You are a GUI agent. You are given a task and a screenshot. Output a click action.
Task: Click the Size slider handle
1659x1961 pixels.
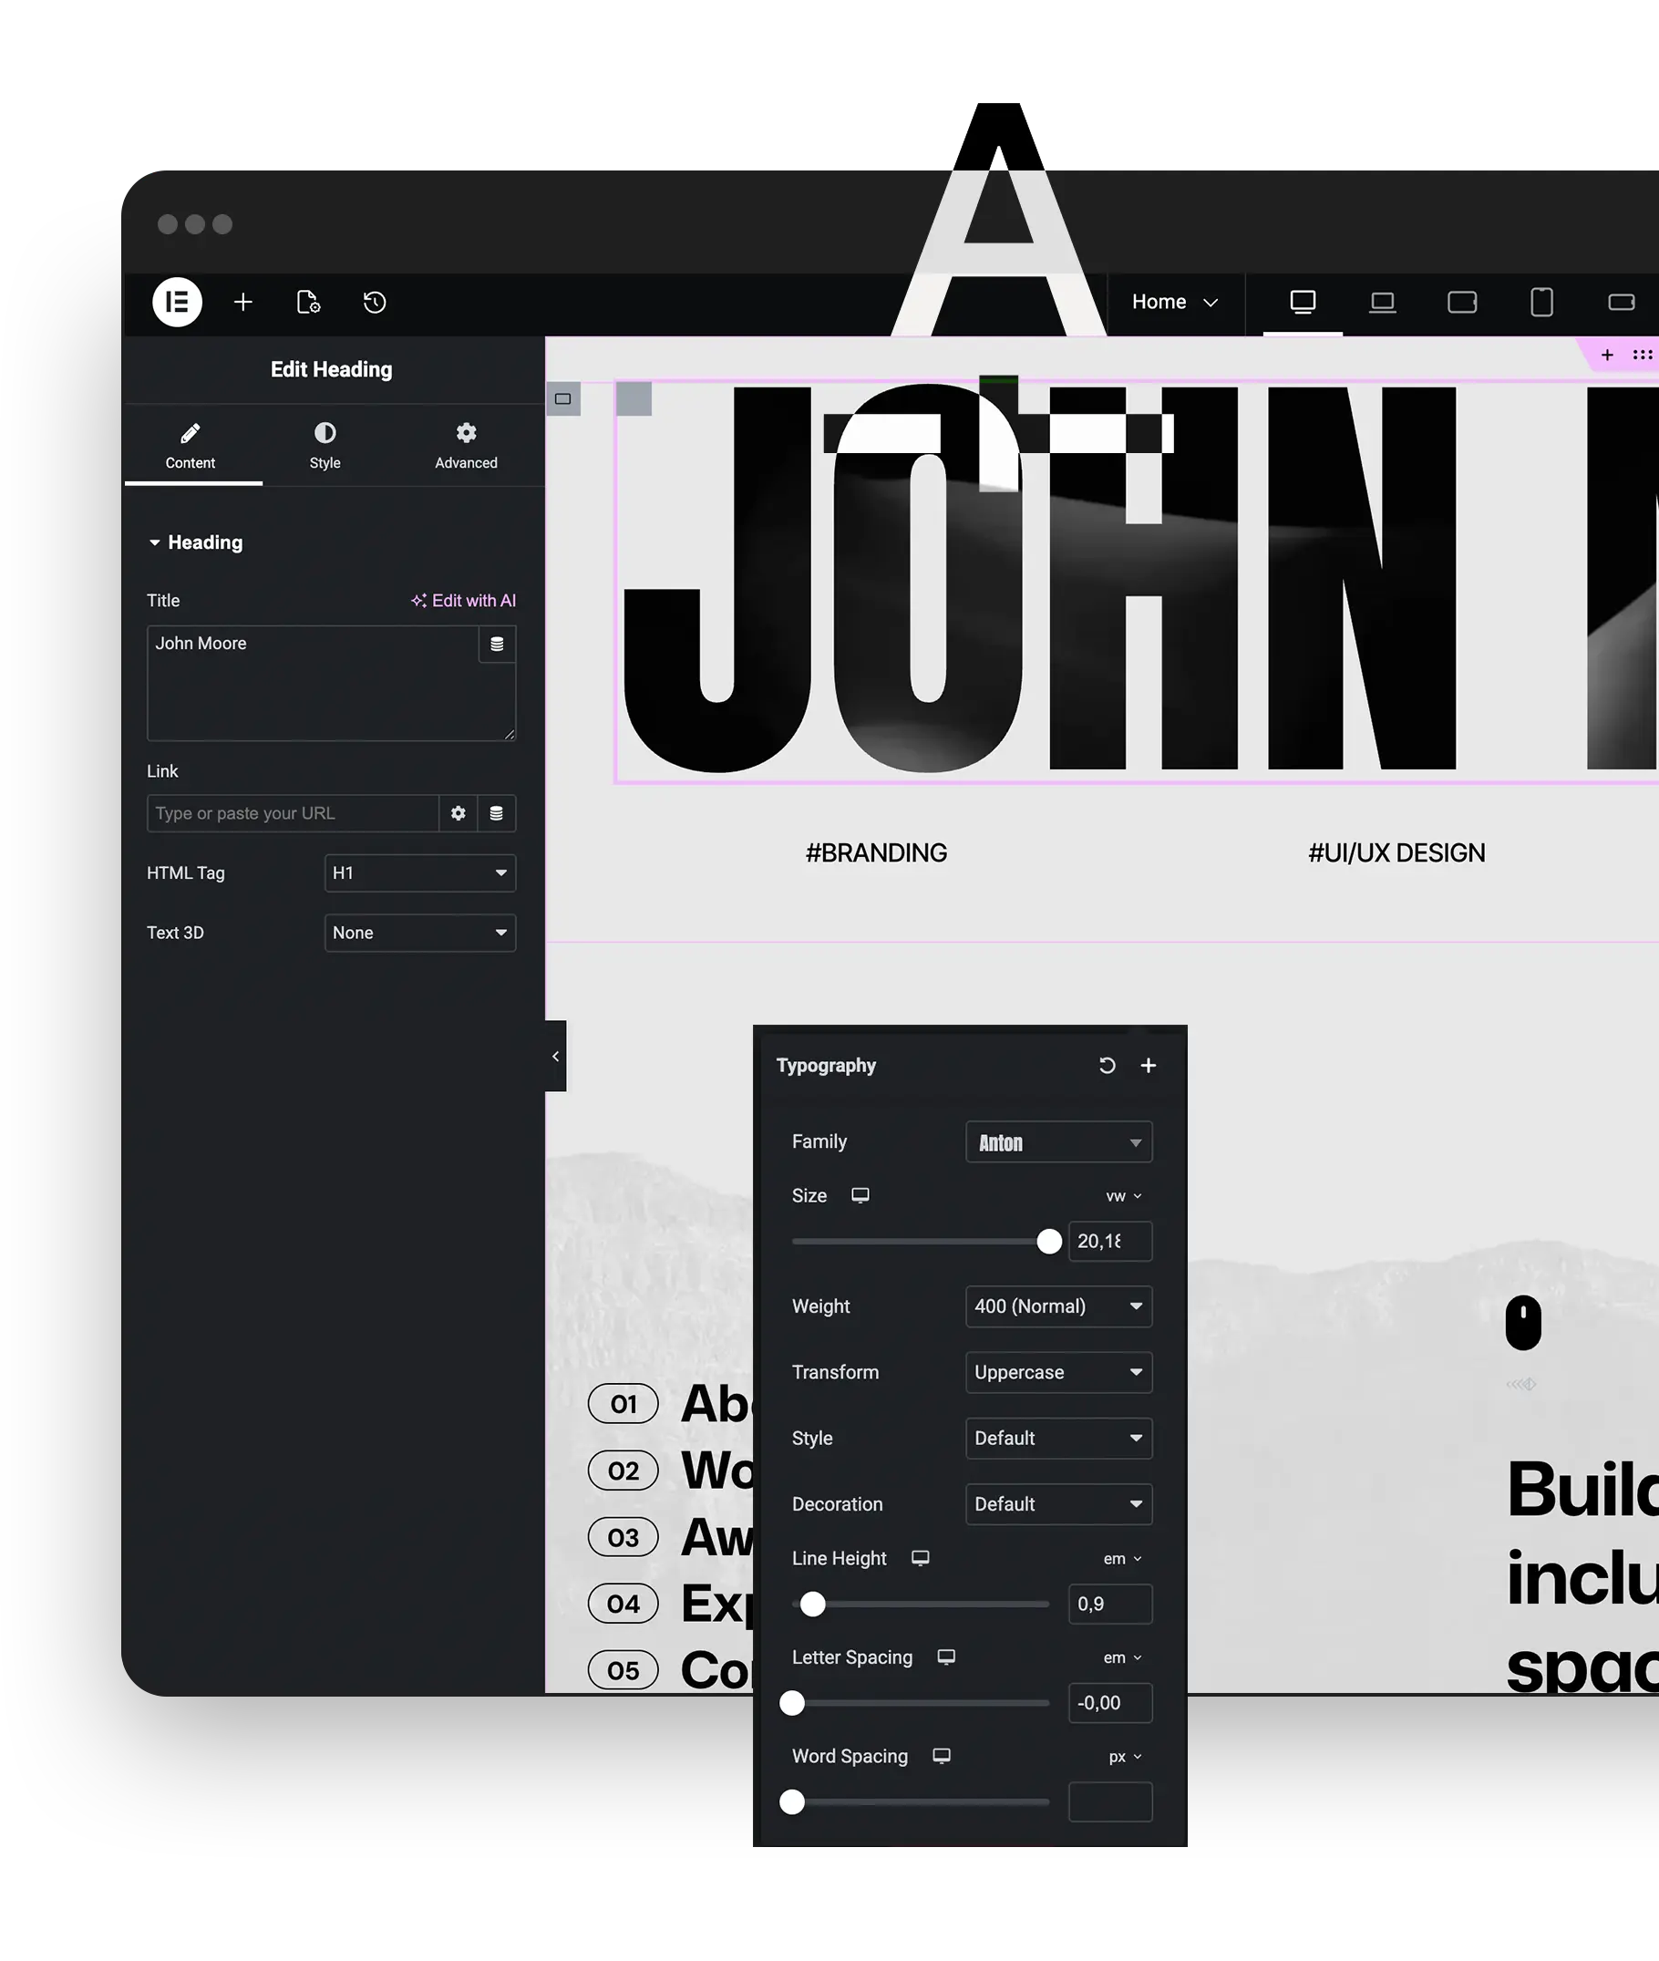tap(1048, 1242)
